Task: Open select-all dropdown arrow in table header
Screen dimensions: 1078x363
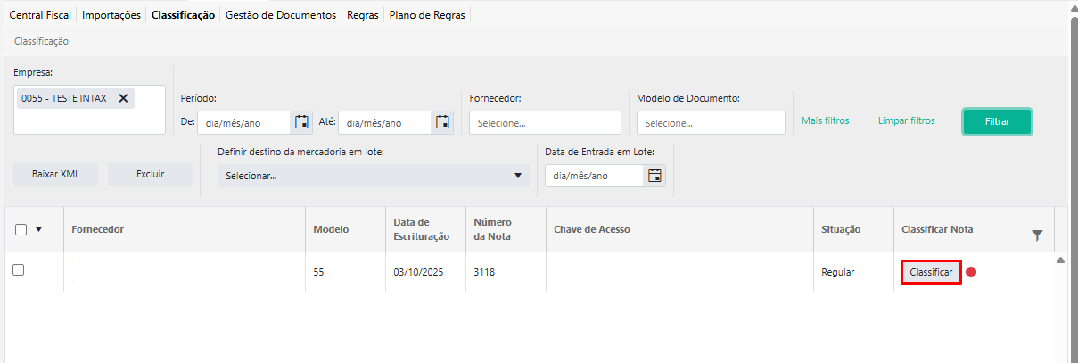Action: click(x=38, y=229)
